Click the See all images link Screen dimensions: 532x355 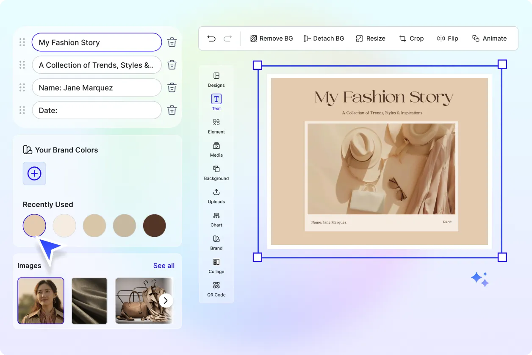164,266
